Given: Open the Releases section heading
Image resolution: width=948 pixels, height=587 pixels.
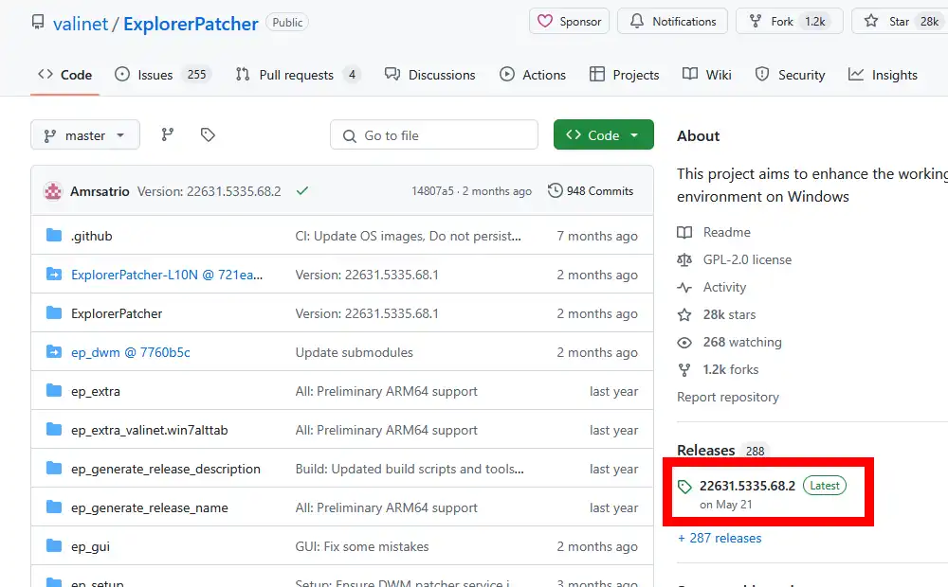Looking at the screenshot, I should click(706, 451).
